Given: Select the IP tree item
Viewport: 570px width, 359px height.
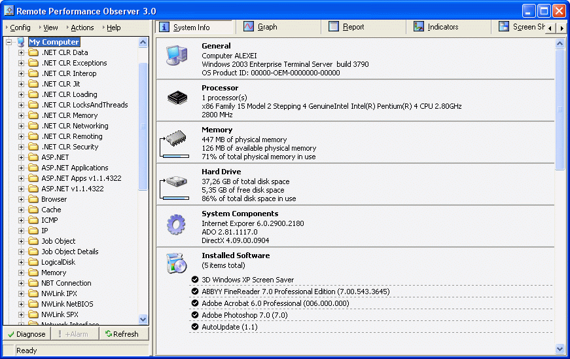Looking at the screenshot, I should (45, 231).
